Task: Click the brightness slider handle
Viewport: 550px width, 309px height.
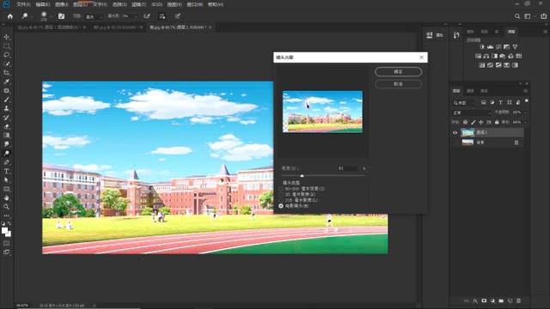Action: pos(302,175)
